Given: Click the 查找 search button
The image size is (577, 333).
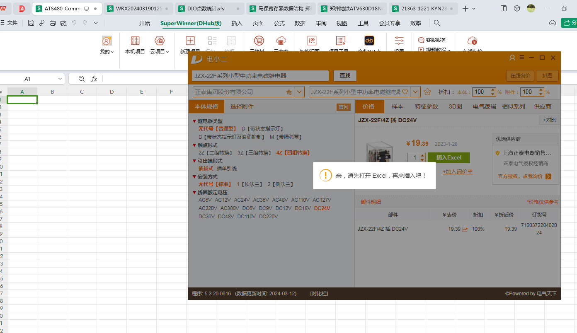Looking at the screenshot, I should coord(345,76).
